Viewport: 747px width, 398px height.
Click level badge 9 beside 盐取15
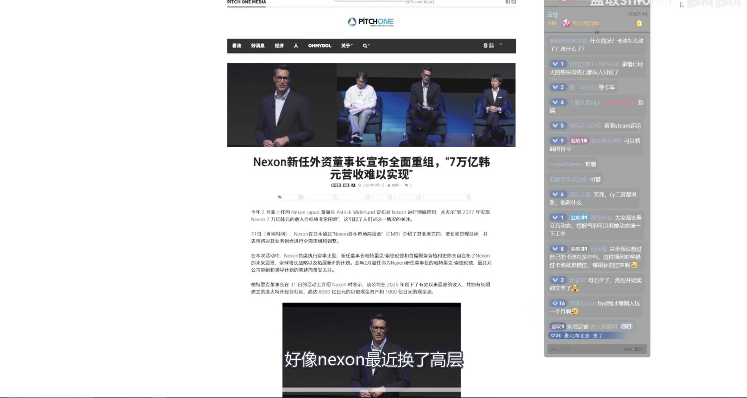(x=558, y=141)
